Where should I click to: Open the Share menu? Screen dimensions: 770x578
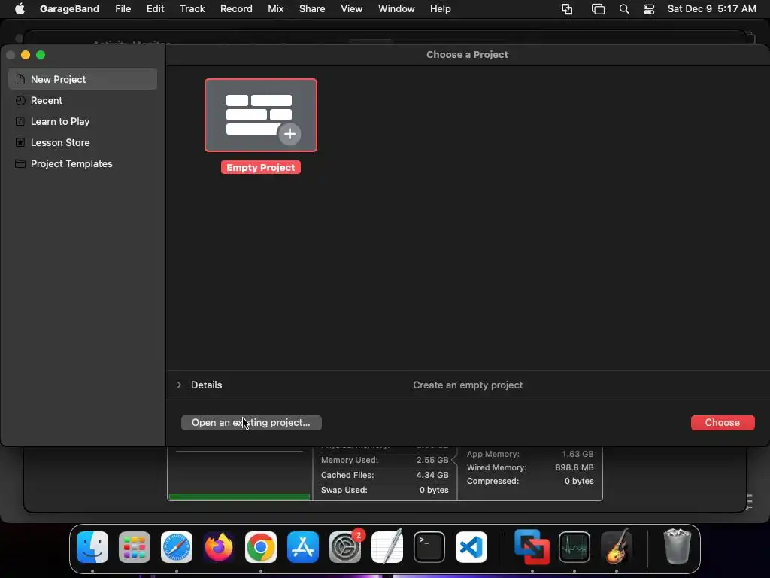coord(312,9)
